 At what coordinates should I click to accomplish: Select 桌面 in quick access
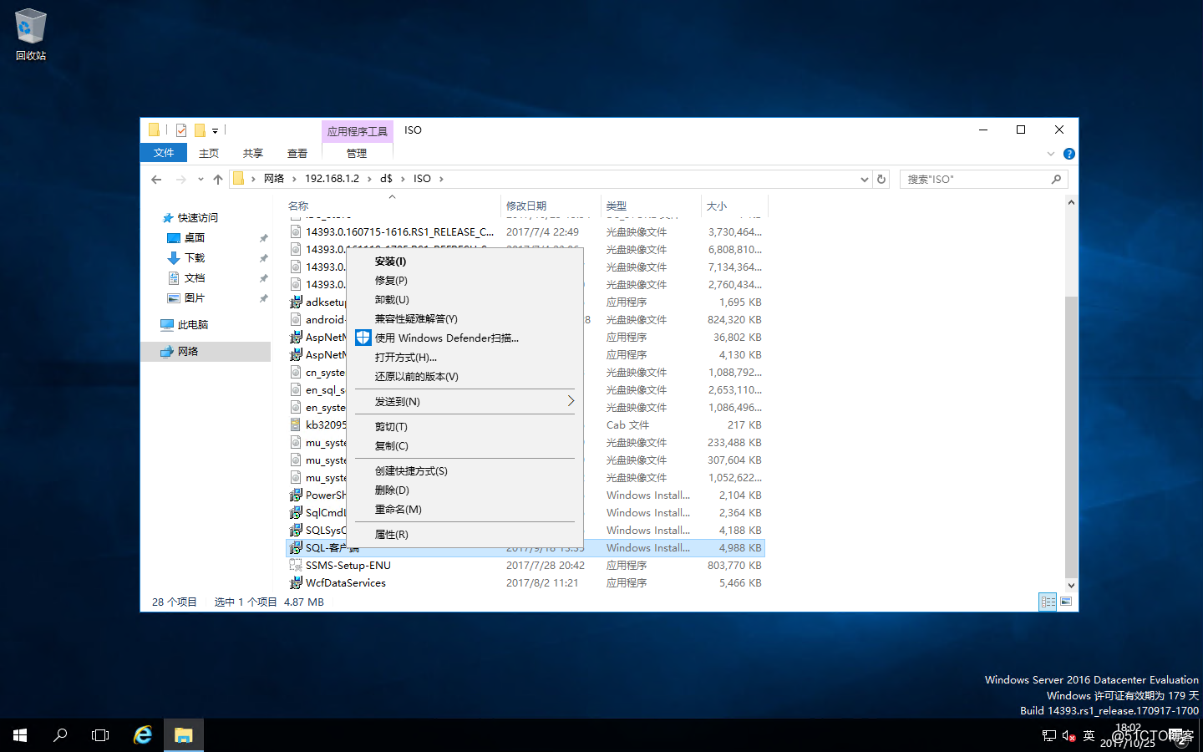(x=195, y=238)
